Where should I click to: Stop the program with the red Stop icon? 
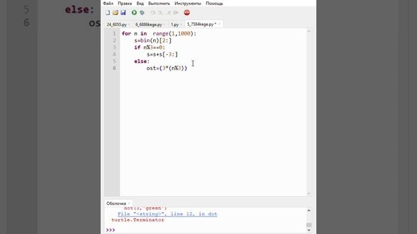[x=187, y=12]
